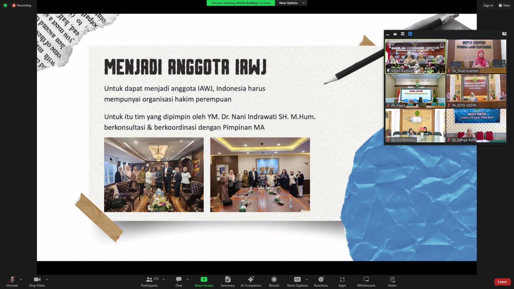Click the muted mic icon on PA_Teluk Kuantan
The image size is (514, 289).
(x=449, y=71)
